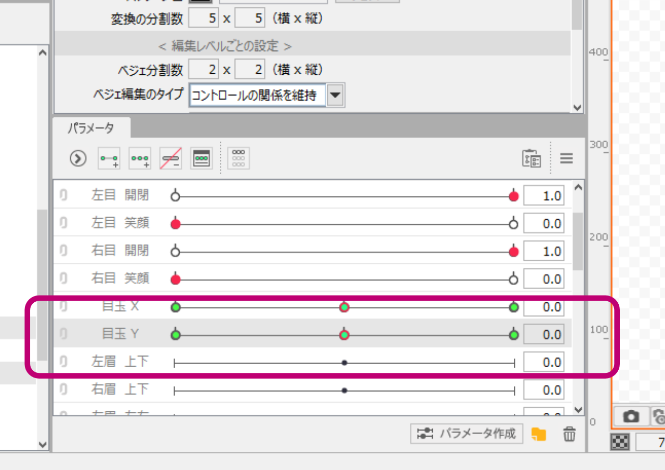Viewport: 665px width, 470px height.
Task: Click the red key point at right of 左目 開閉 slider
Action: [x=514, y=196]
